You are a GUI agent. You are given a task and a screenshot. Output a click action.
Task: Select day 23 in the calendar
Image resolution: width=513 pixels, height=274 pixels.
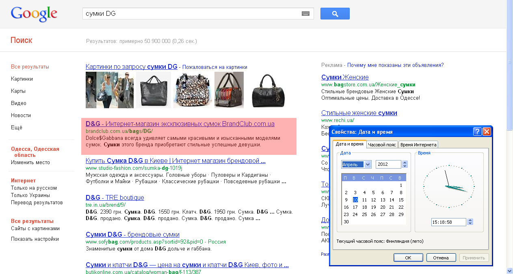[x=346, y=214]
